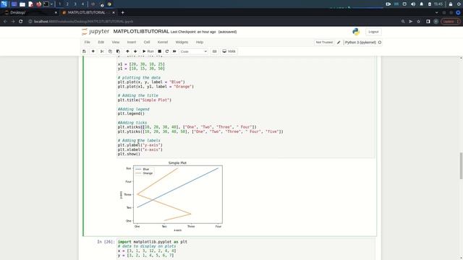Close the Desktop/ browser tab

[x=56, y=13]
